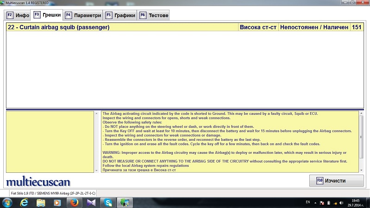The image size is (370, 208).
Task: Open the media player taskbar icon
Action: [57, 202]
